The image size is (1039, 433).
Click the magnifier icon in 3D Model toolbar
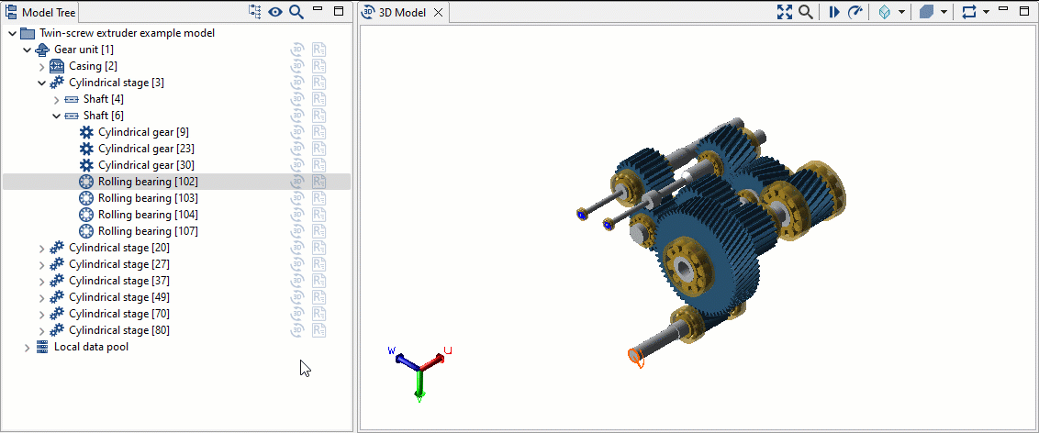(805, 12)
